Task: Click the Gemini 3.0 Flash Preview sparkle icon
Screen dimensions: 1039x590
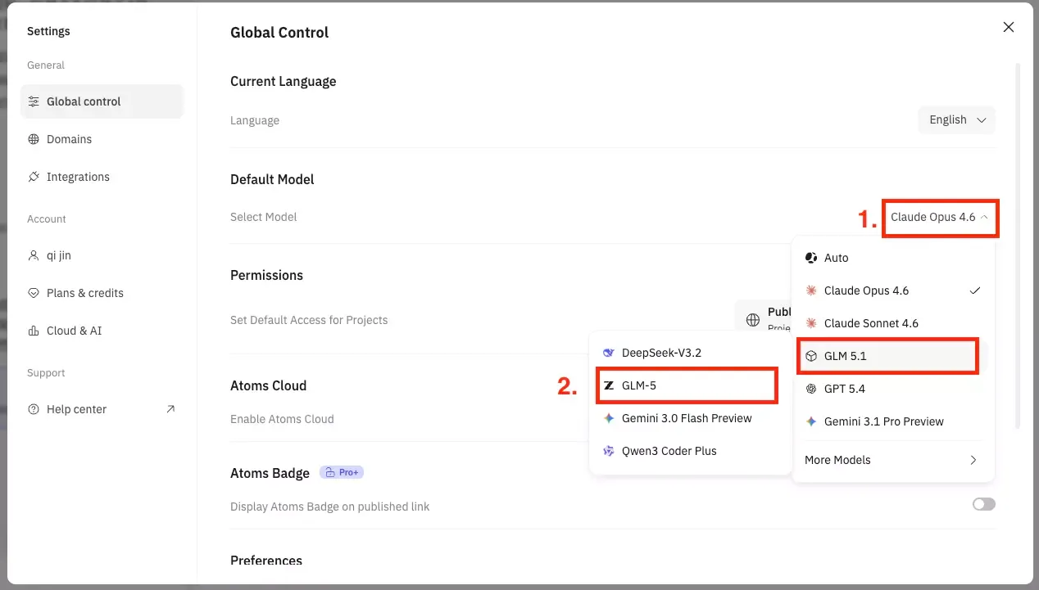Action: (609, 418)
